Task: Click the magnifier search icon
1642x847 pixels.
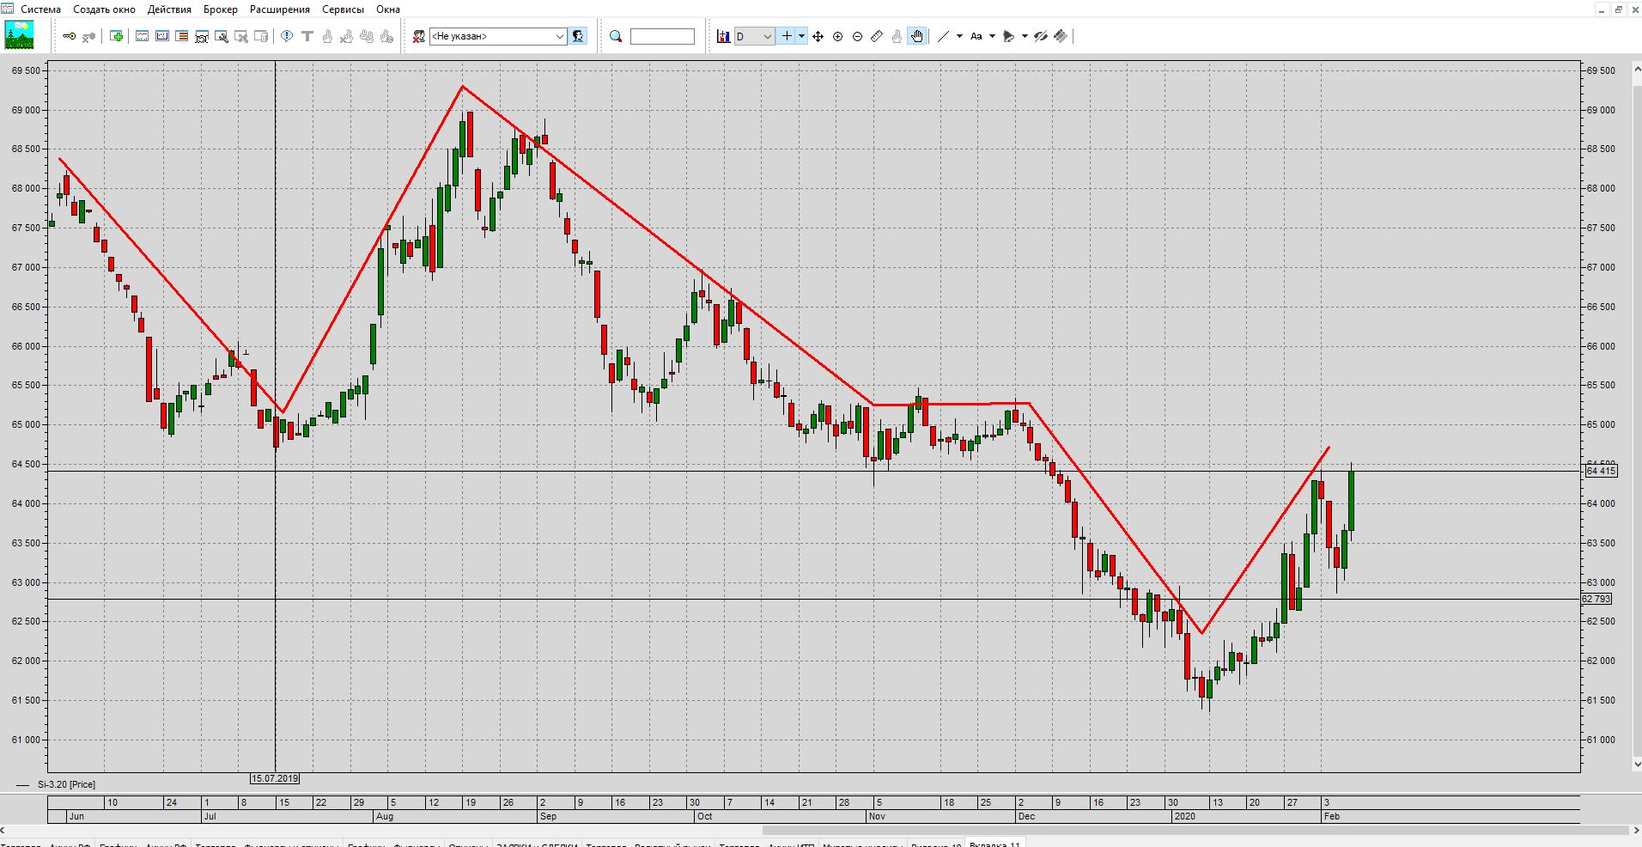Action: pos(616,36)
